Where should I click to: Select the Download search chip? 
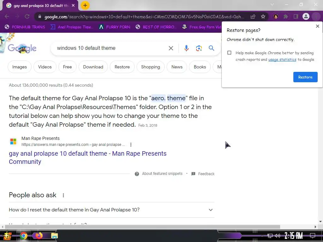coord(93,67)
